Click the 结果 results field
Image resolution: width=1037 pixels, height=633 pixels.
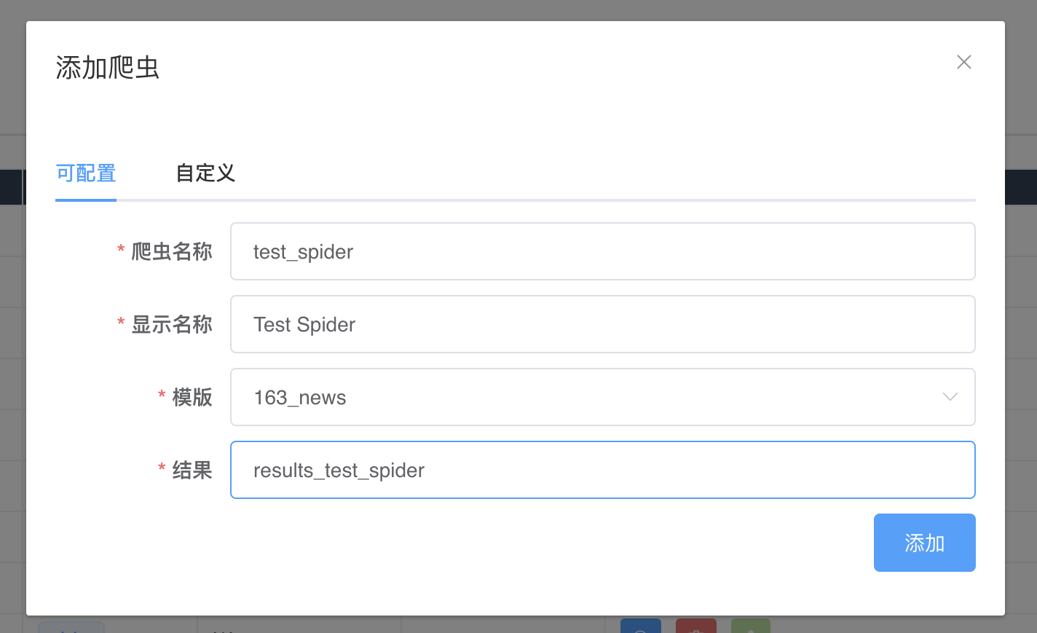coord(603,470)
